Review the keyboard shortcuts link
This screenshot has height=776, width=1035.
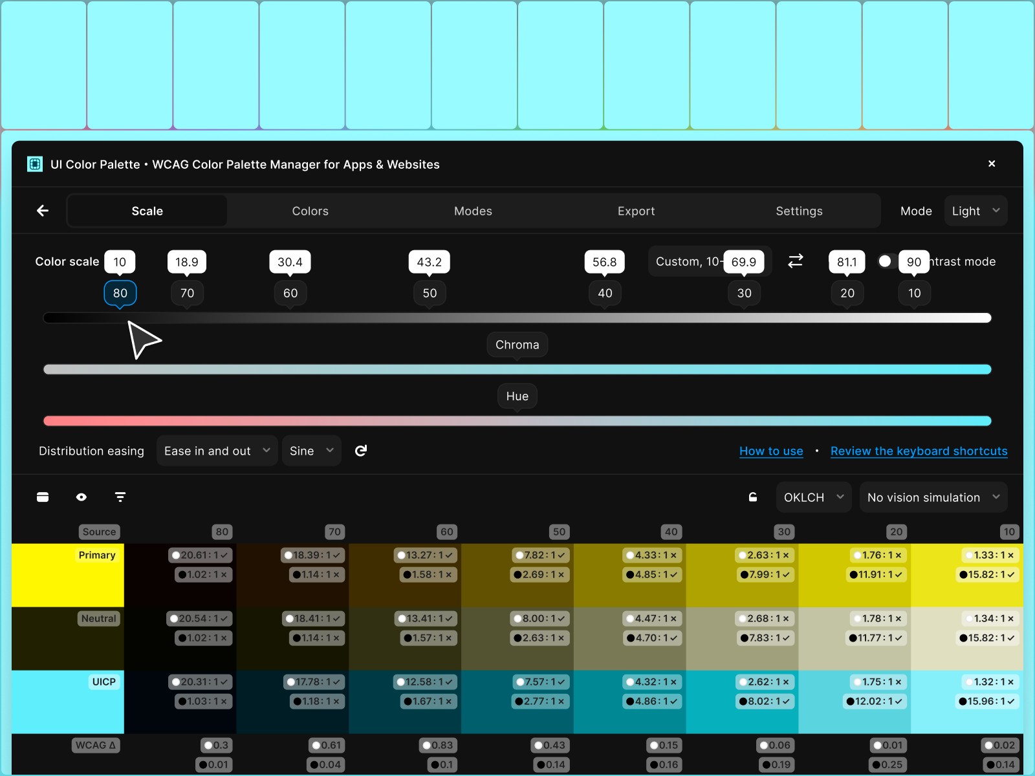919,451
